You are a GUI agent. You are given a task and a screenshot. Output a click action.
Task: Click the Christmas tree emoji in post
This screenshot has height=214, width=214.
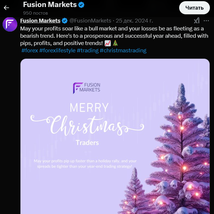tap(115, 43)
